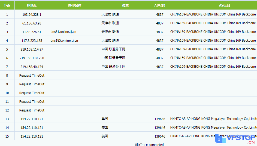
Task: Click the 位置 column header
Action: pos(125,5)
